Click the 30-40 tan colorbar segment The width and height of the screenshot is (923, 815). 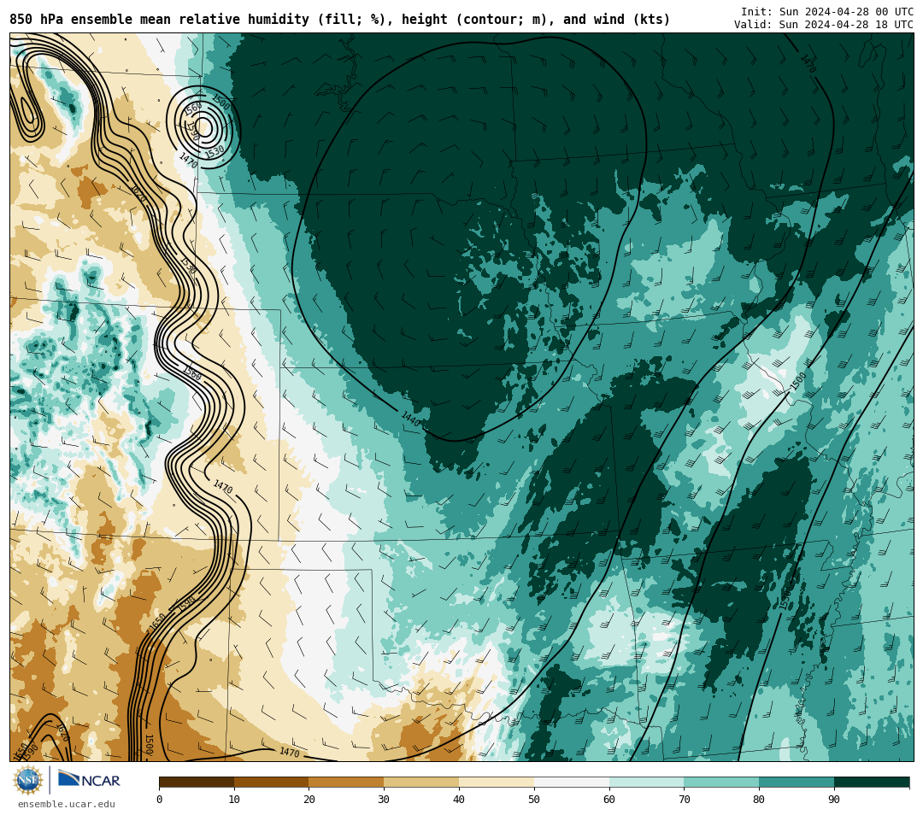coord(421,783)
